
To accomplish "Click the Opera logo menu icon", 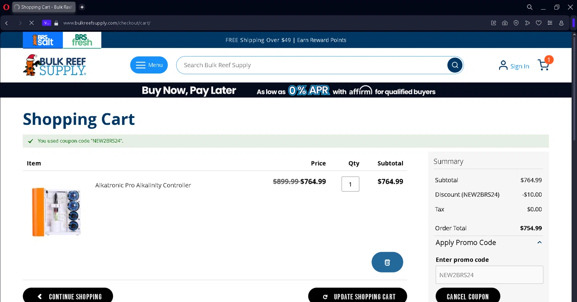I will (x=6, y=7).
